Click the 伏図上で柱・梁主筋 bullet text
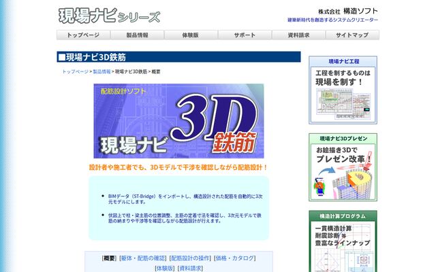Image resolution: width=436 pixels, height=272 pixels. point(185,218)
